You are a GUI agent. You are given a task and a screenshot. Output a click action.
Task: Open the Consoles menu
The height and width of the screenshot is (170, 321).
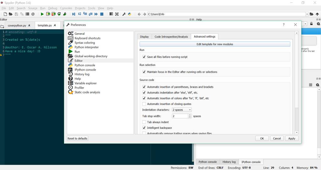pyautogui.click(x=66, y=8)
